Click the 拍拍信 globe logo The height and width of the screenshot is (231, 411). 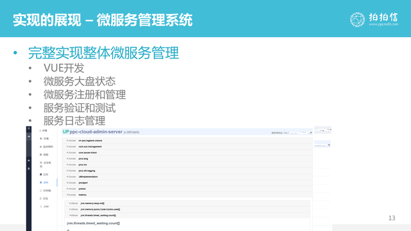357,20
